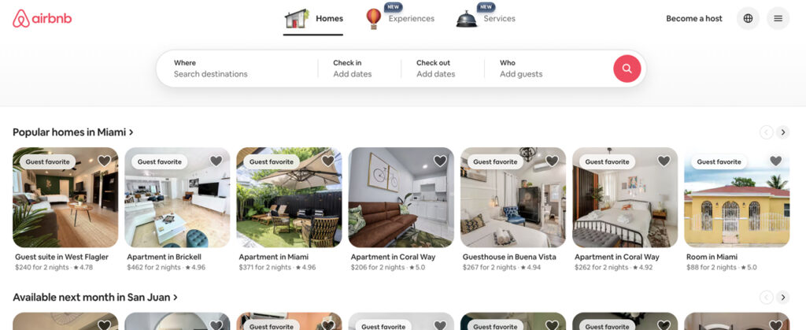Save Room in Miami to wishlist
Viewport: 806px width, 330px height.
click(775, 161)
